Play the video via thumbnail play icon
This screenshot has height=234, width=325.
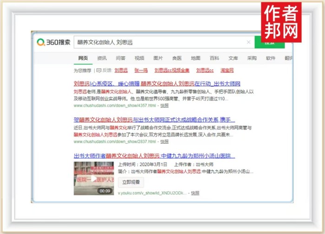(93, 178)
